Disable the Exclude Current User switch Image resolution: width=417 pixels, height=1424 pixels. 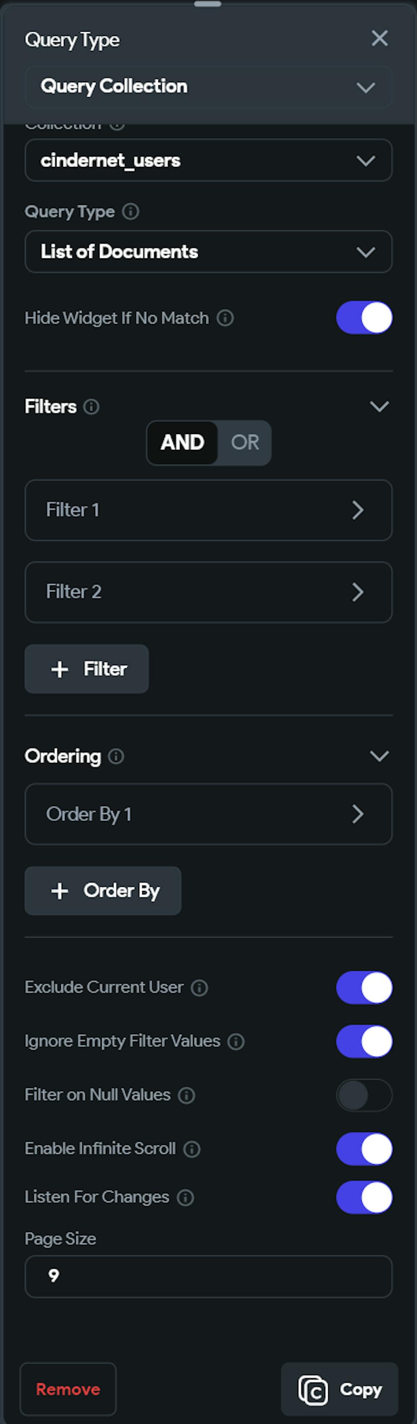point(364,987)
